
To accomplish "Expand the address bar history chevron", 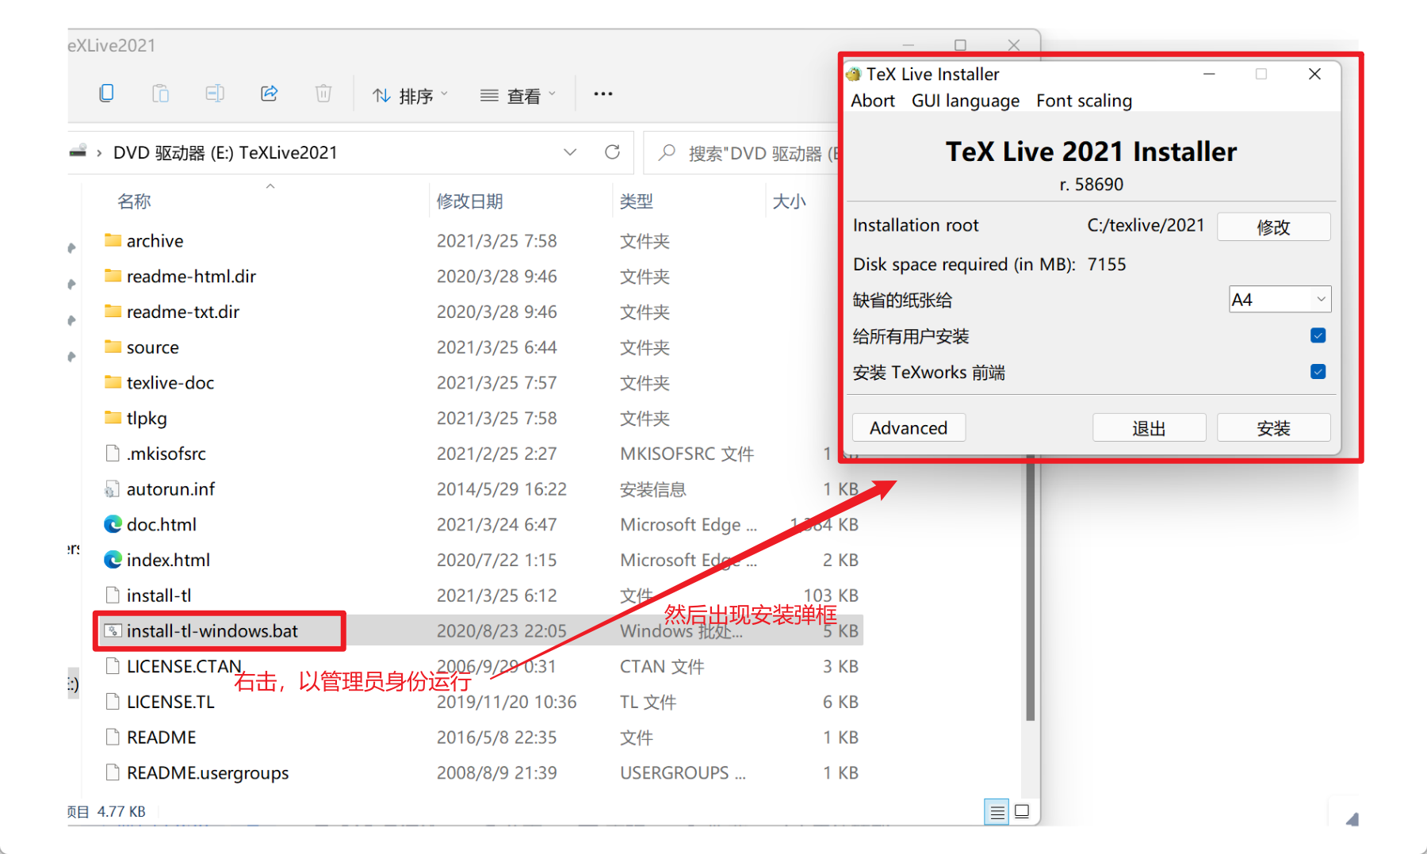I will tap(570, 152).
